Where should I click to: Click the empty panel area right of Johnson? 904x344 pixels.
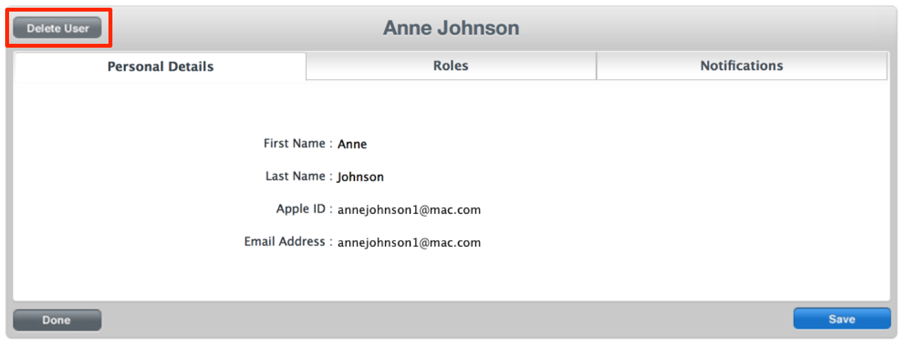click(646, 177)
